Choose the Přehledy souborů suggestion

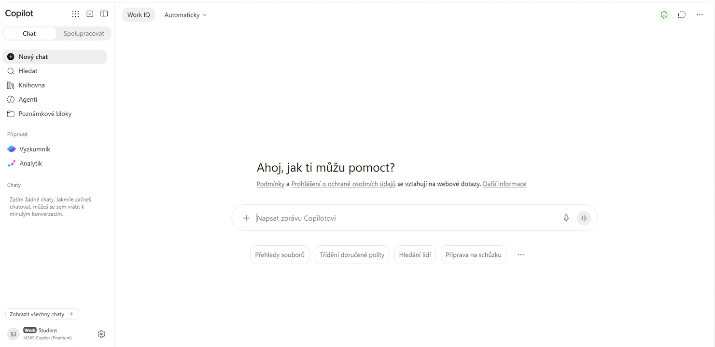280,255
